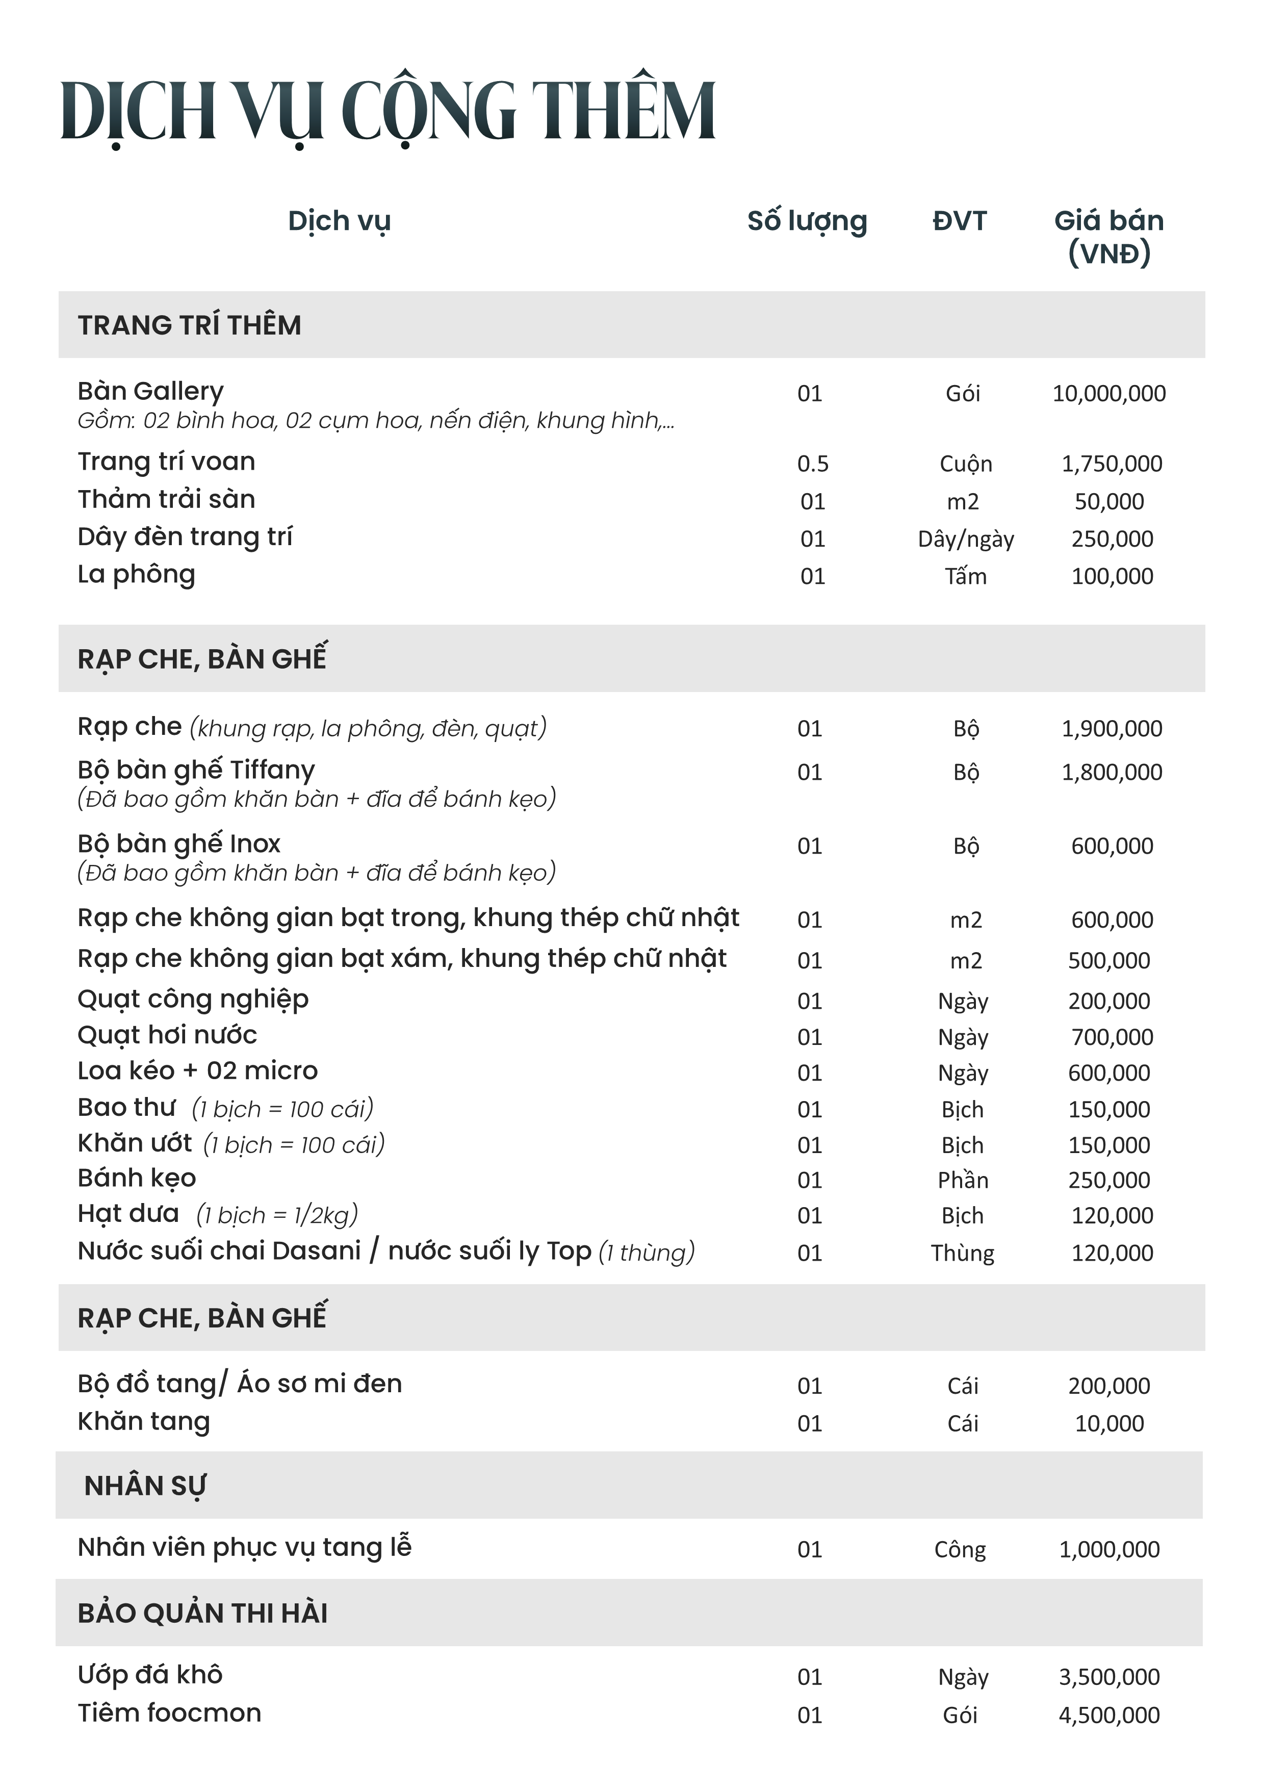Image resolution: width=1264 pixels, height=1789 pixels.
Task: Click the Số lượng column header
Action: coord(807,221)
